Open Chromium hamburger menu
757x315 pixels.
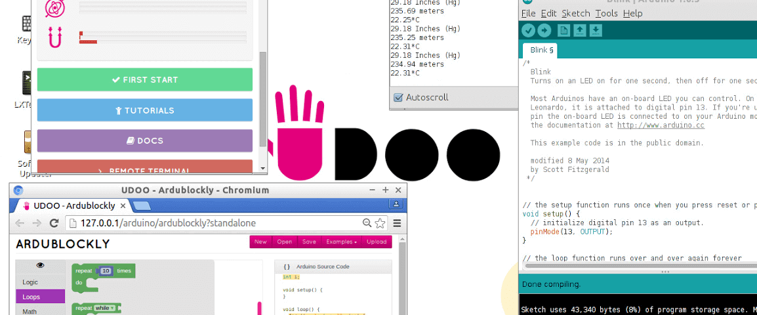tap(397, 222)
